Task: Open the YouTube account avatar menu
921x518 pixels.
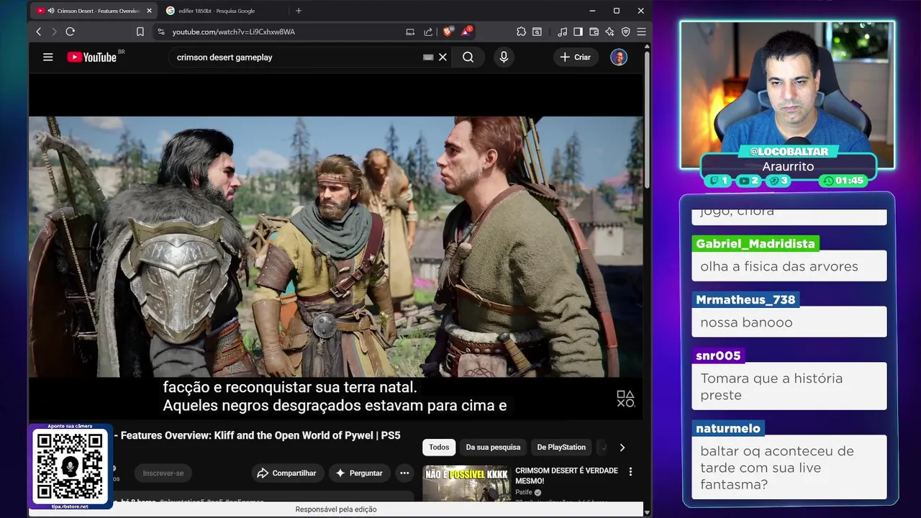Action: coord(619,57)
